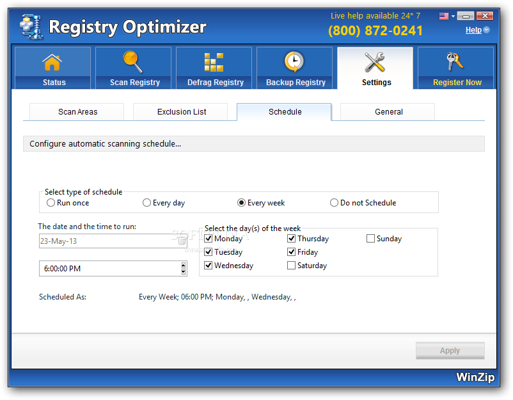The width and height of the screenshot is (513, 400).
Task: Open the Status label tab
Action: coord(54,83)
